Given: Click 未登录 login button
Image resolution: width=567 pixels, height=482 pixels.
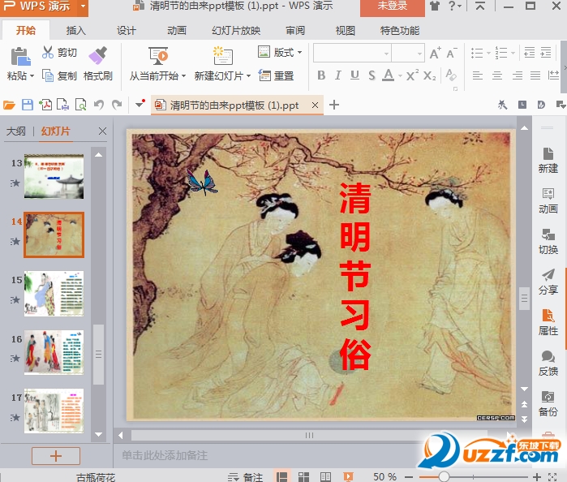Looking at the screenshot, I should click(x=393, y=6).
